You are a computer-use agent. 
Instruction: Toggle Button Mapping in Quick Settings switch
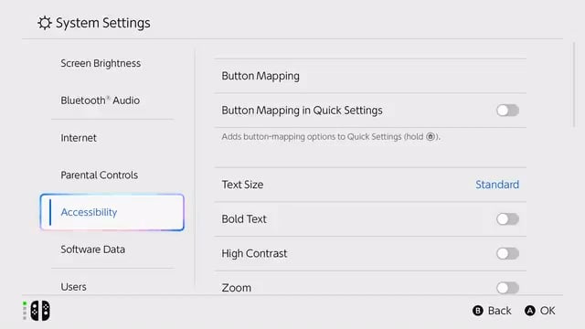(507, 111)
